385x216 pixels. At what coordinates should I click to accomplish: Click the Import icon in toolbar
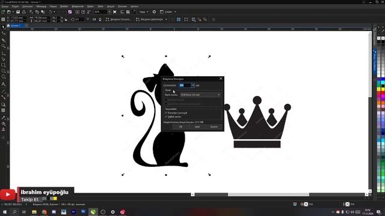coord(78,12)
